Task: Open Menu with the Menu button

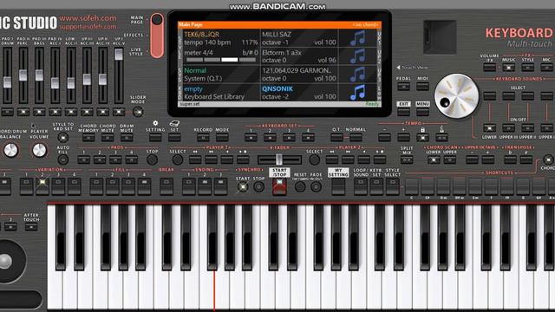Action: (422, 112)
